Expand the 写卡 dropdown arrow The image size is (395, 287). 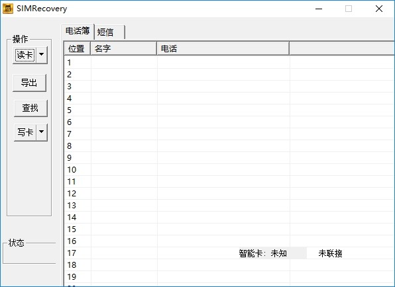tap(42, 132)
